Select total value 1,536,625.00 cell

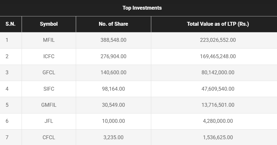pyautogui.click(x=218, y=137)
